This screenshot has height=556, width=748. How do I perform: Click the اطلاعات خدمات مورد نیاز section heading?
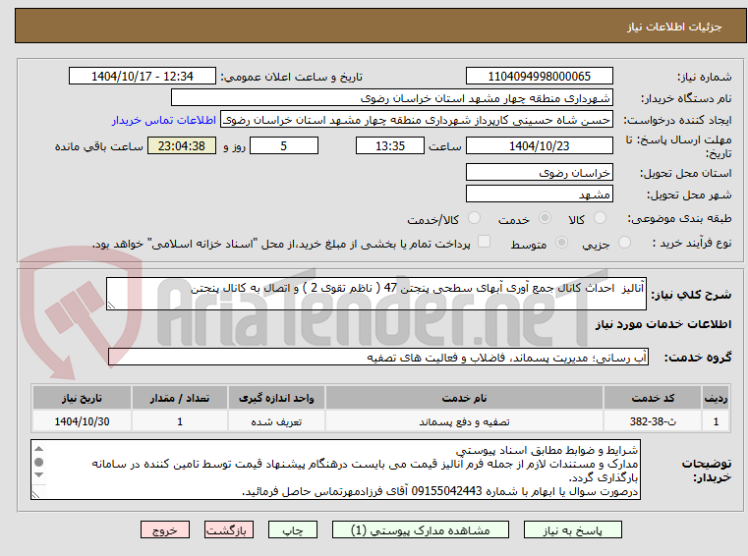click(663, 324)
